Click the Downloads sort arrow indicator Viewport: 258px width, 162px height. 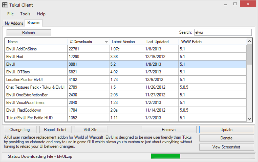click(106, 42)
